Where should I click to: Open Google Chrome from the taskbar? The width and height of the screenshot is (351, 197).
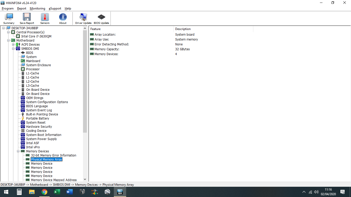[x=44, y=192]
